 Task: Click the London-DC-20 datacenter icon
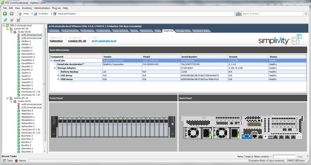tap(11, 29)
